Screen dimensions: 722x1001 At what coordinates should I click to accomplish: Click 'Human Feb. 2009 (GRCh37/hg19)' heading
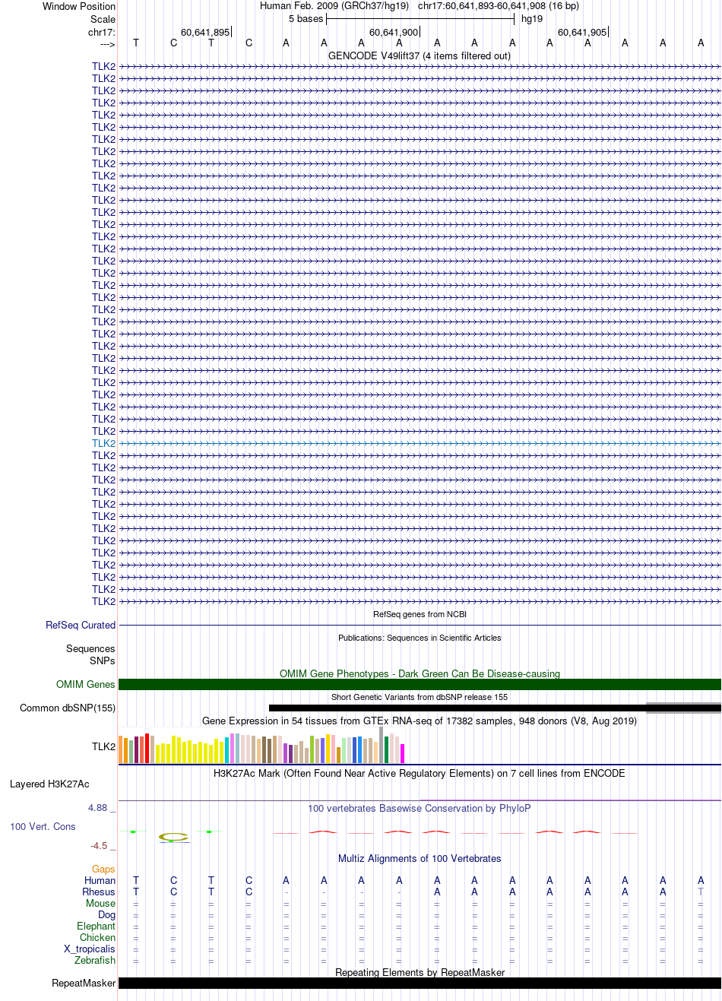[x=334, y=6]
